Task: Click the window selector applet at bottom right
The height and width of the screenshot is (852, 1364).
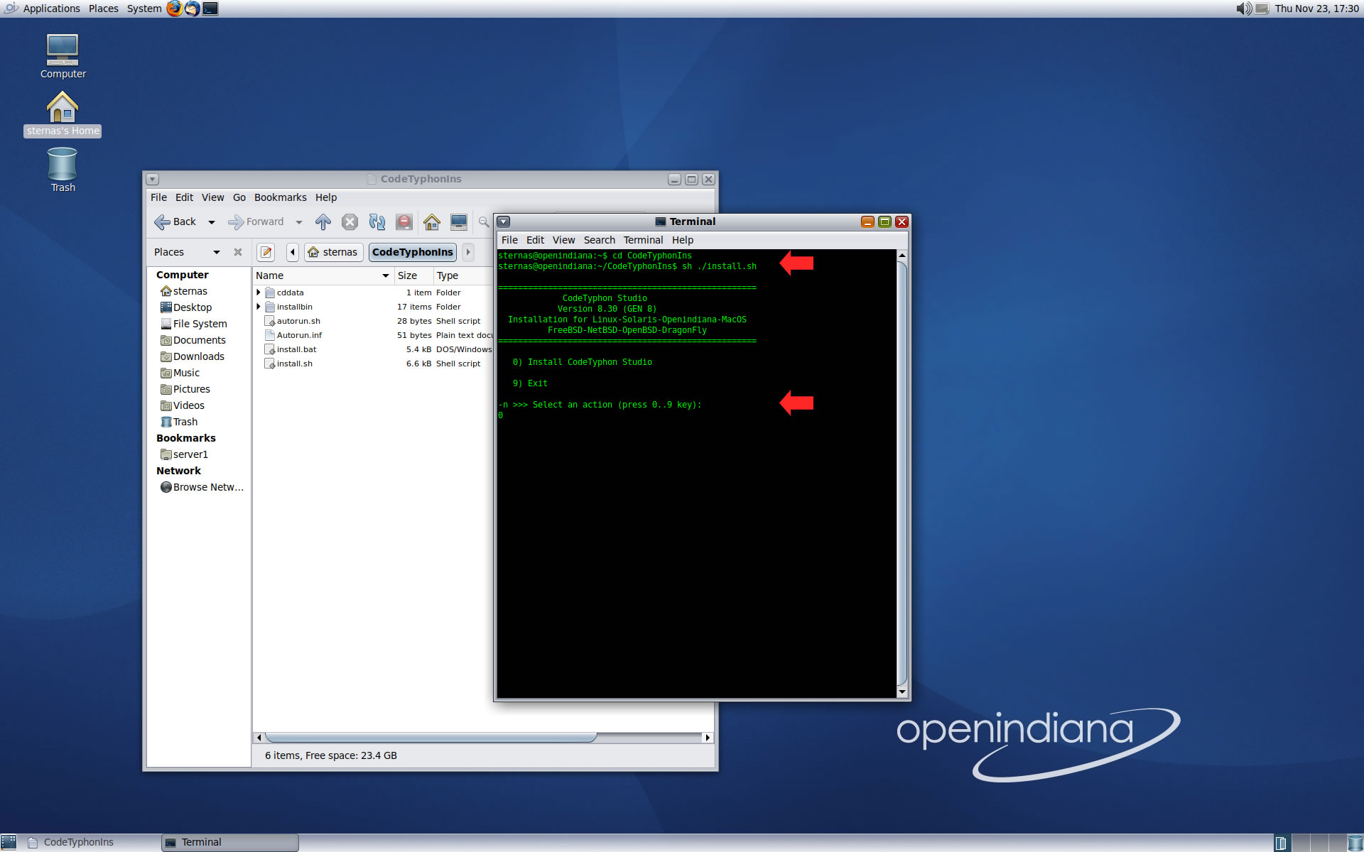Action: [x=1281, y=843]
